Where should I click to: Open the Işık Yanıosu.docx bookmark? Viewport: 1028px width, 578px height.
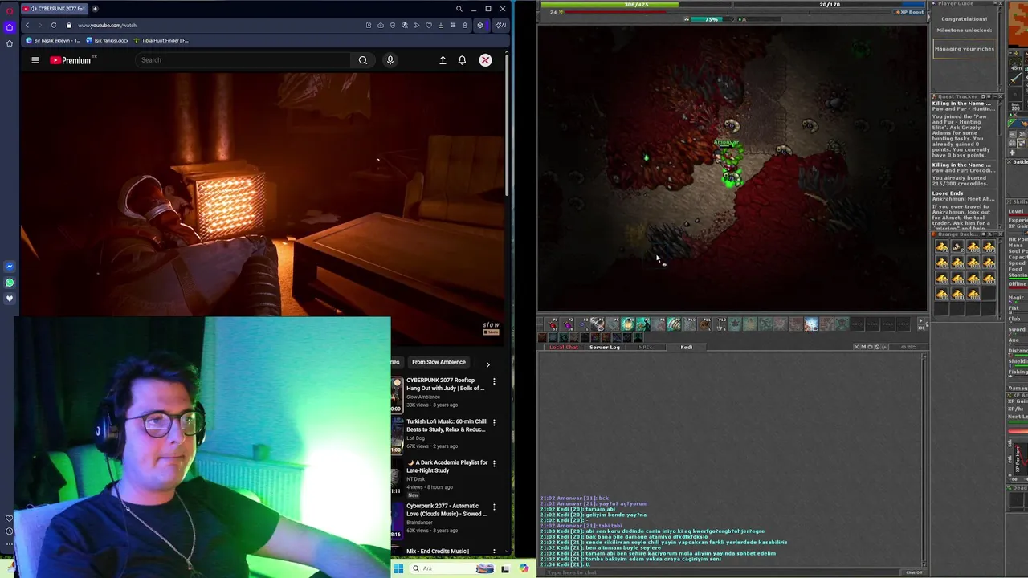coord(108,40)
